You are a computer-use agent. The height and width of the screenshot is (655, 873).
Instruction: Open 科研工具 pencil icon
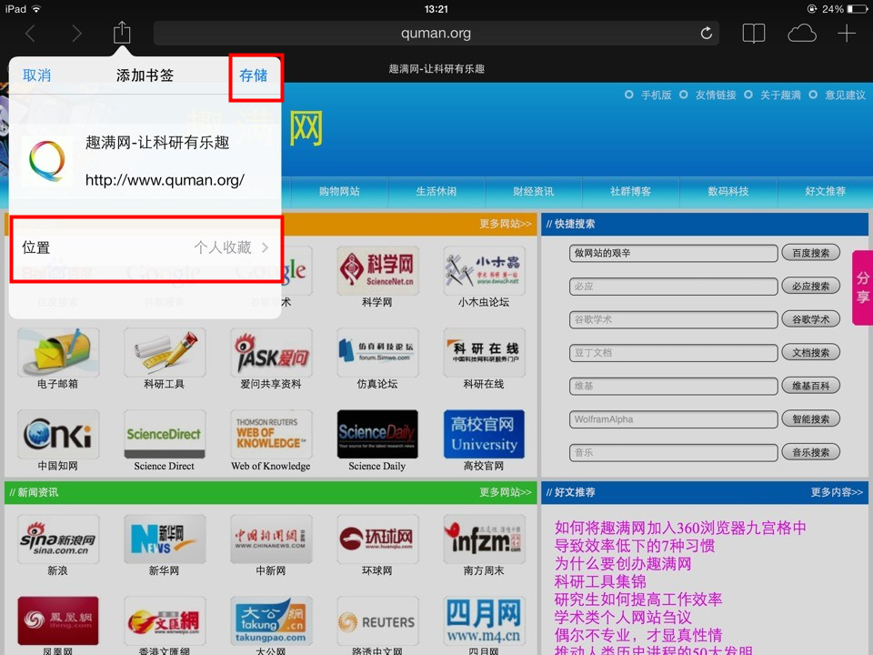(x=165, y=353)
